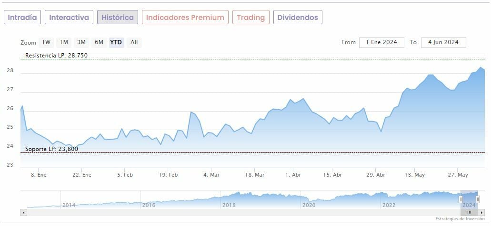Switch to the Intradía tab
491x226 pixels.
coord(22,18)
